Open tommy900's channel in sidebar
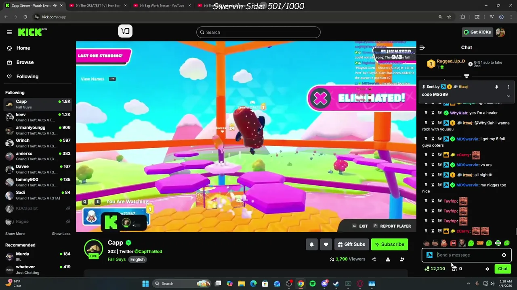The width and height of the screenshot is (517, 290). 38,182
